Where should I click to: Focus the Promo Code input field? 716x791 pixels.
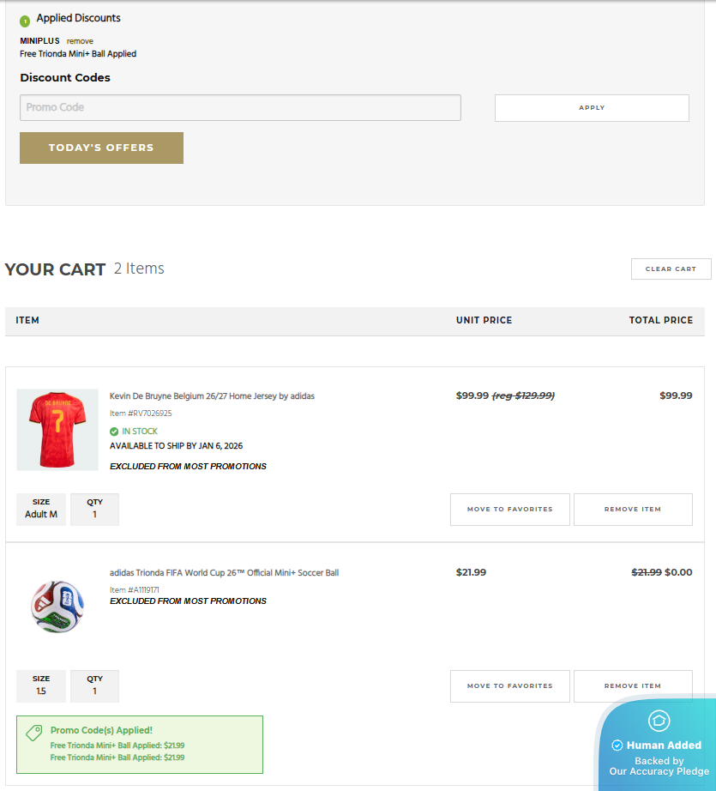click(x=240, y=107)
